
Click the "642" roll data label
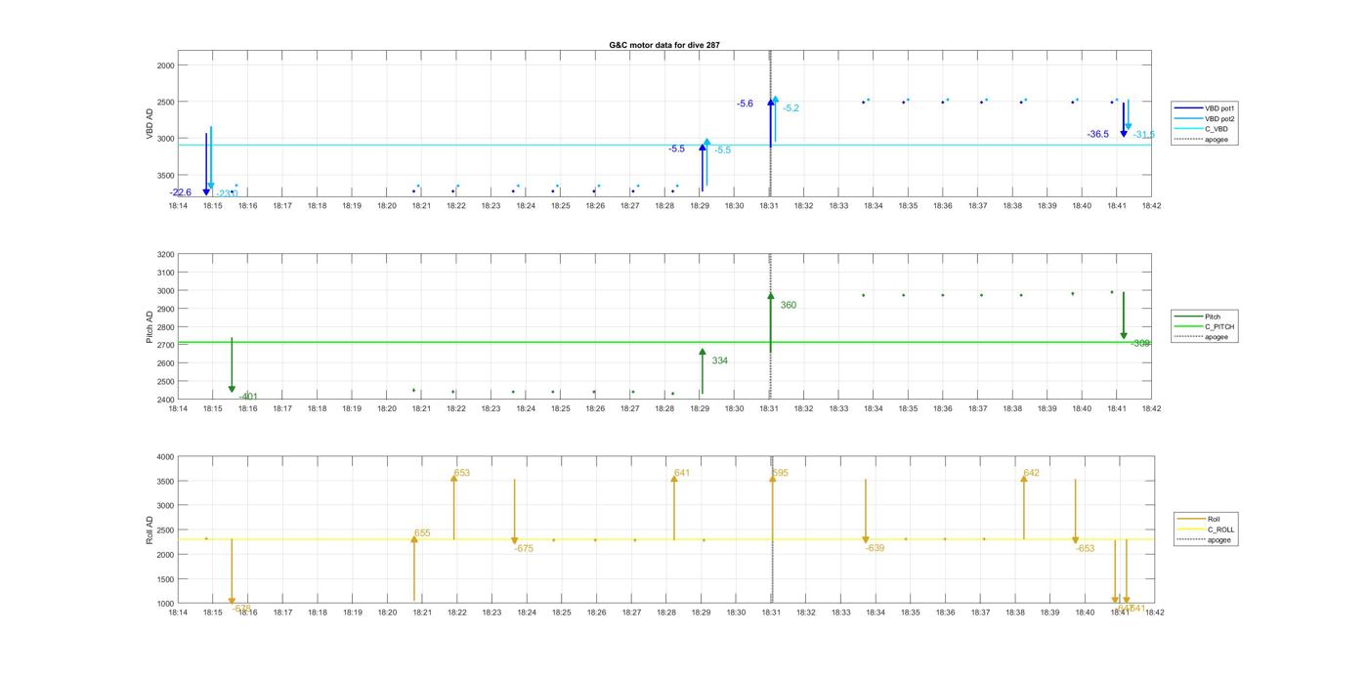pos(1031,473)
